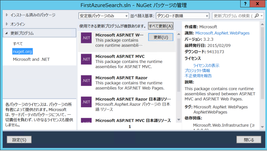The height and width of the screenshot is (151, 267).
Task: Open the 安定版パッケージのみ dropdown
Action: click(x=103, y=16)
